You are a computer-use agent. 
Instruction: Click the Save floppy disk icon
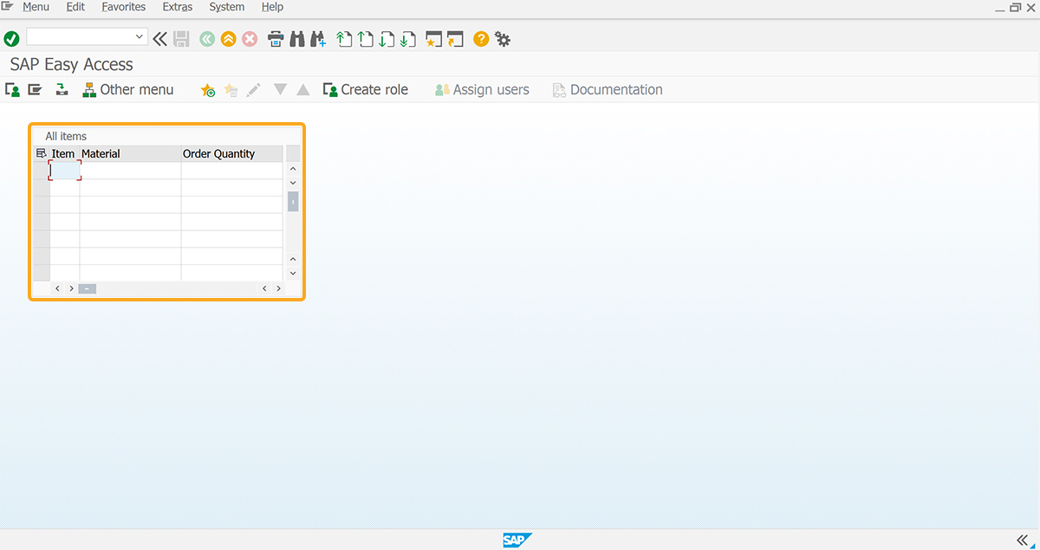(181, 39)
